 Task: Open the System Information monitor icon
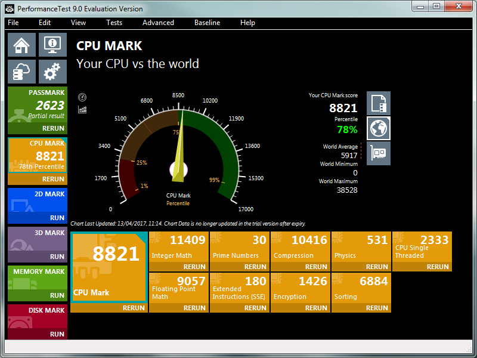[x=52, y=45]
